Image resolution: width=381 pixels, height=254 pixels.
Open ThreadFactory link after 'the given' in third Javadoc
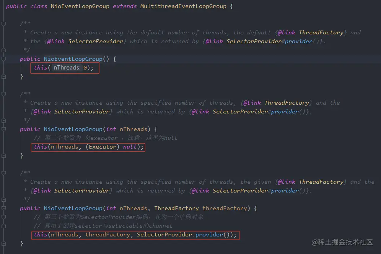point(321,182)
